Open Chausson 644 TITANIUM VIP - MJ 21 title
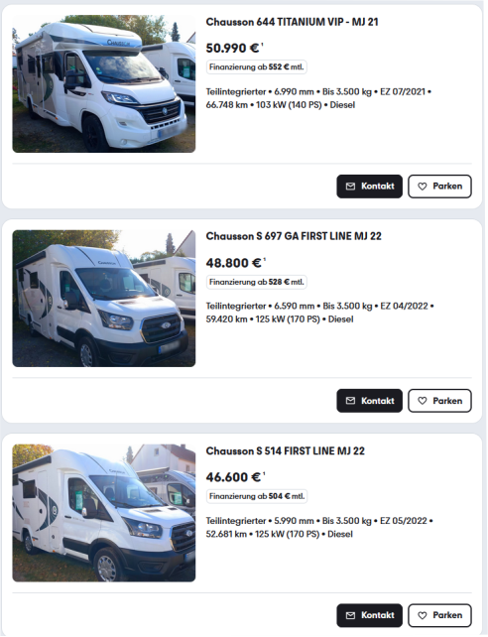Viewport: 488px width, 637px height. (x=292, y=22)
